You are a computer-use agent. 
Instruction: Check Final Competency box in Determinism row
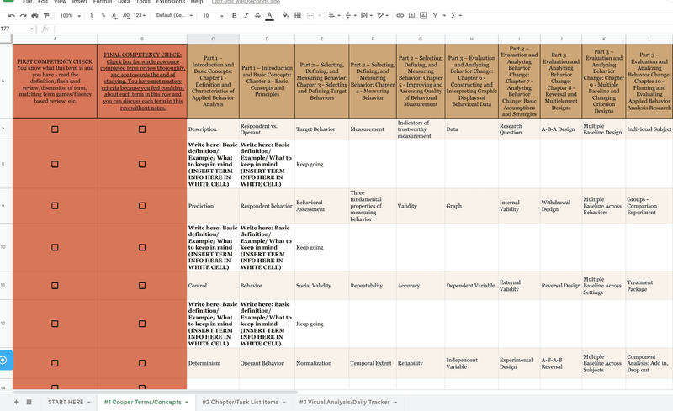click(x=142, y=363)
